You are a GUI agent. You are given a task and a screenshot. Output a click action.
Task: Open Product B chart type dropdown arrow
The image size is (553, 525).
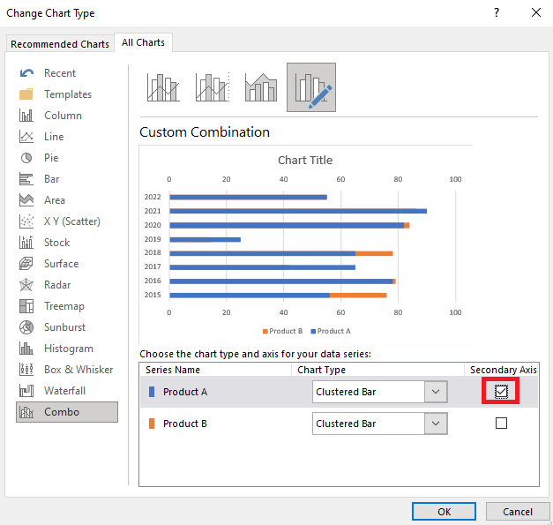pyautogui.click(x=436, y=424)
